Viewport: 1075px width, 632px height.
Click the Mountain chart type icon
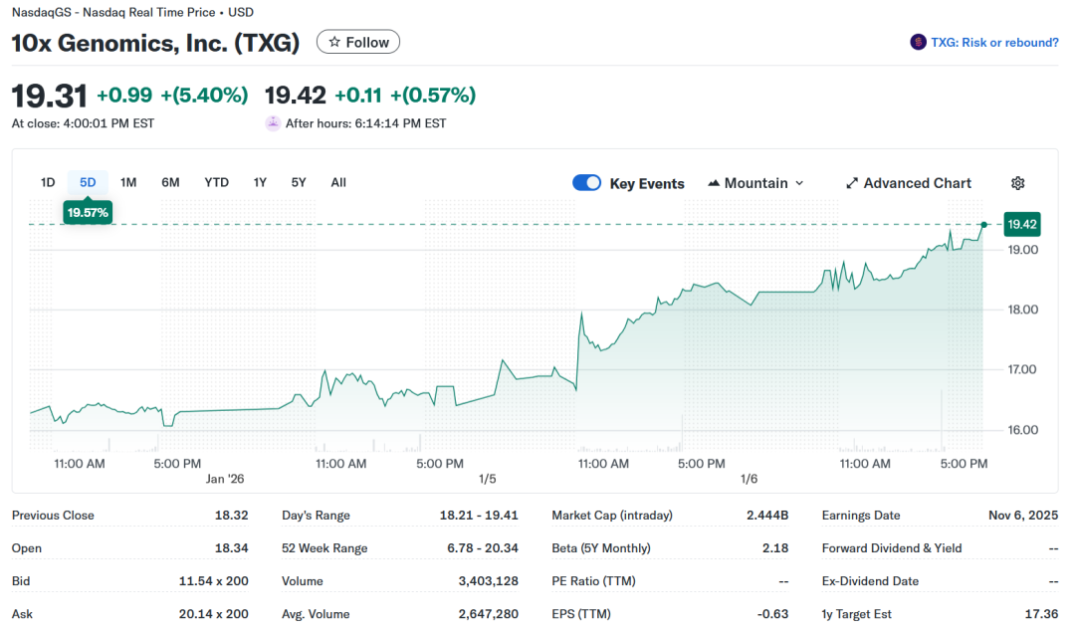coord(714,183)
